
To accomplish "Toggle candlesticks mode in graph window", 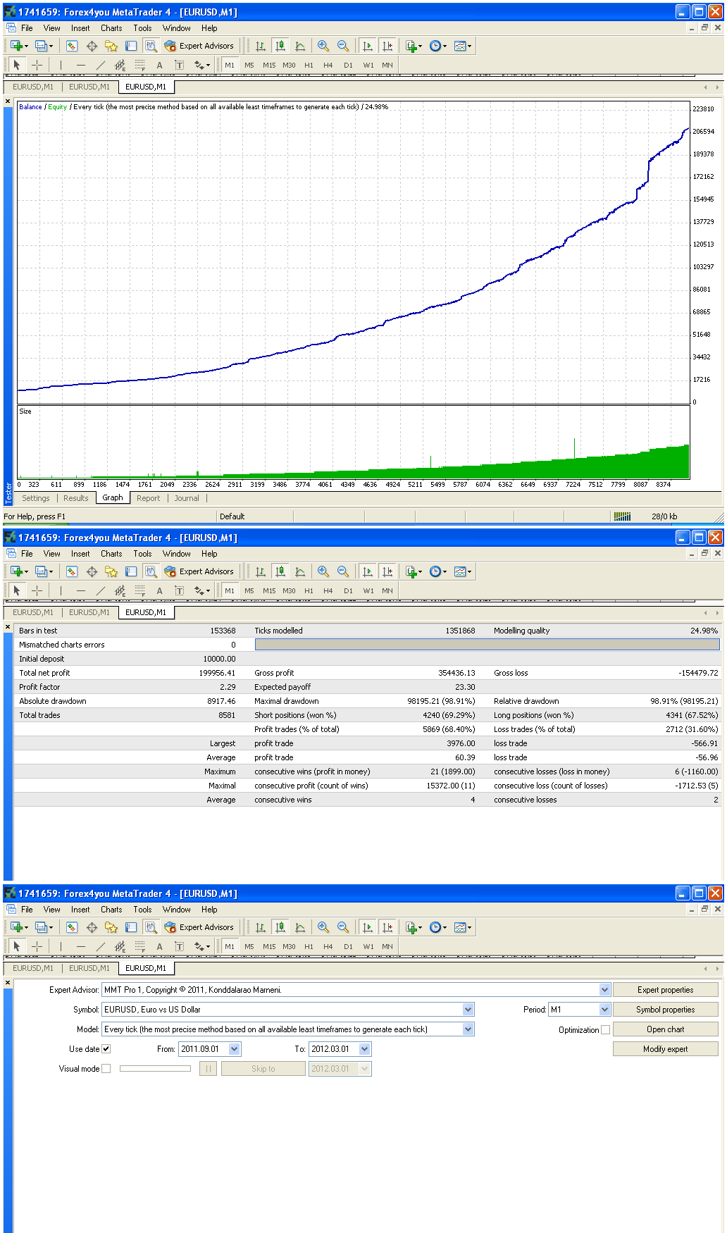I will tap(280, 46).
